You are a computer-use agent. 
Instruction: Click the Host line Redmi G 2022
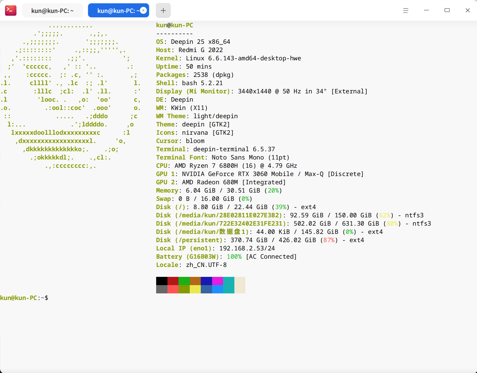(189, 50)
